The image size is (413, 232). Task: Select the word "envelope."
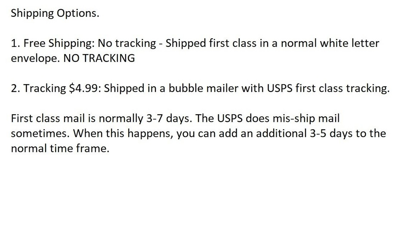tap(35, 58)
